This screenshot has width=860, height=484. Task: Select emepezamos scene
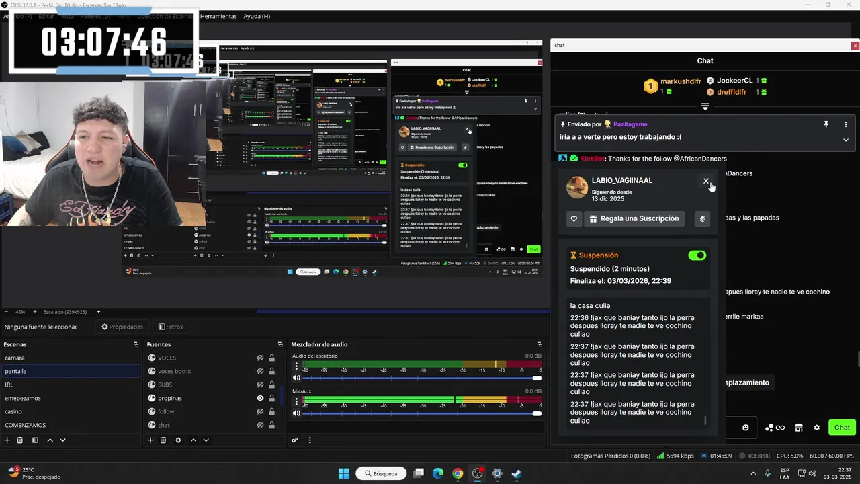(x=70, y=398)
